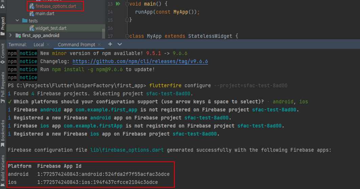Run main() using the green gutter arrow
This screenshot has height=189, width=360.
(118, 4)
